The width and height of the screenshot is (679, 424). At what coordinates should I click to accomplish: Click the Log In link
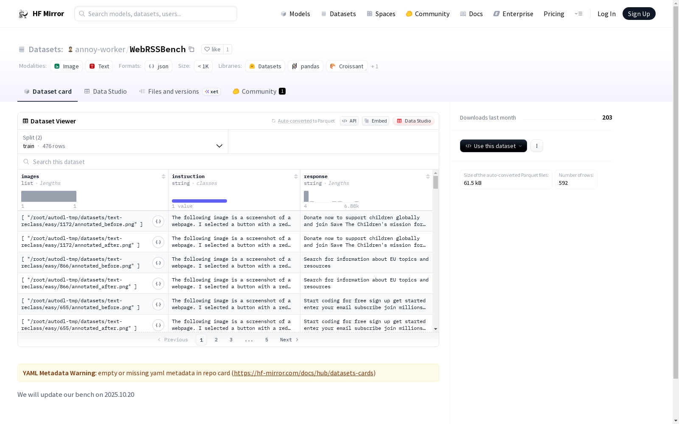pyautogui.click(x=606, y=14)
